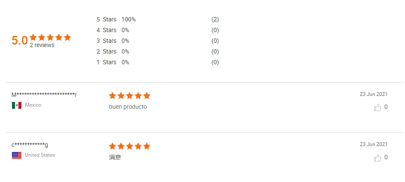Screen dimensions: 405x182
Task: Click thumbs-up icon on Mexico review
Action: point(378,107)
